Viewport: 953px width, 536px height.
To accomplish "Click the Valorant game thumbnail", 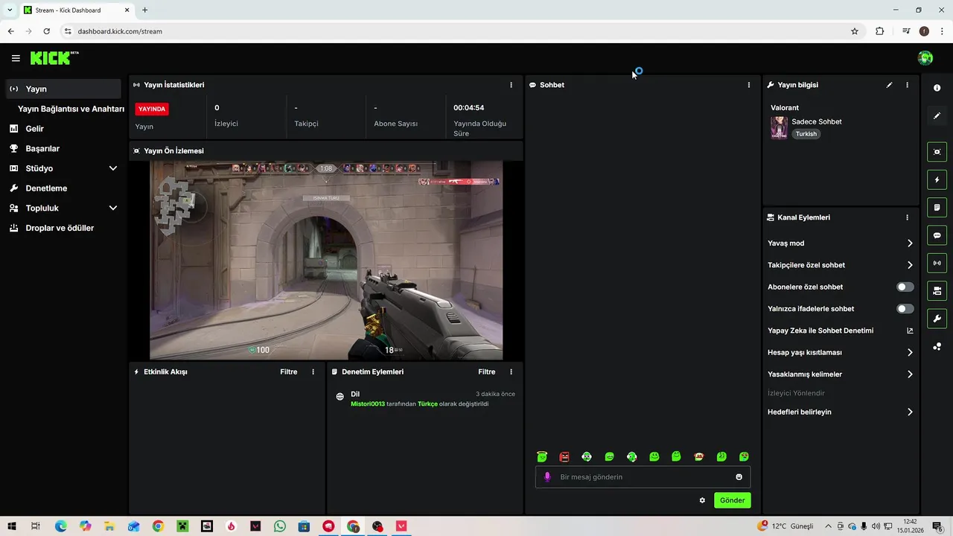I will [x=779, y=127].
